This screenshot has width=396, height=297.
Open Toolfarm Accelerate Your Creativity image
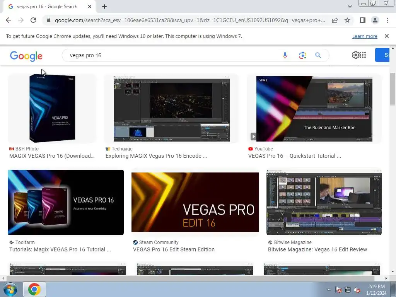pos(66,202)
